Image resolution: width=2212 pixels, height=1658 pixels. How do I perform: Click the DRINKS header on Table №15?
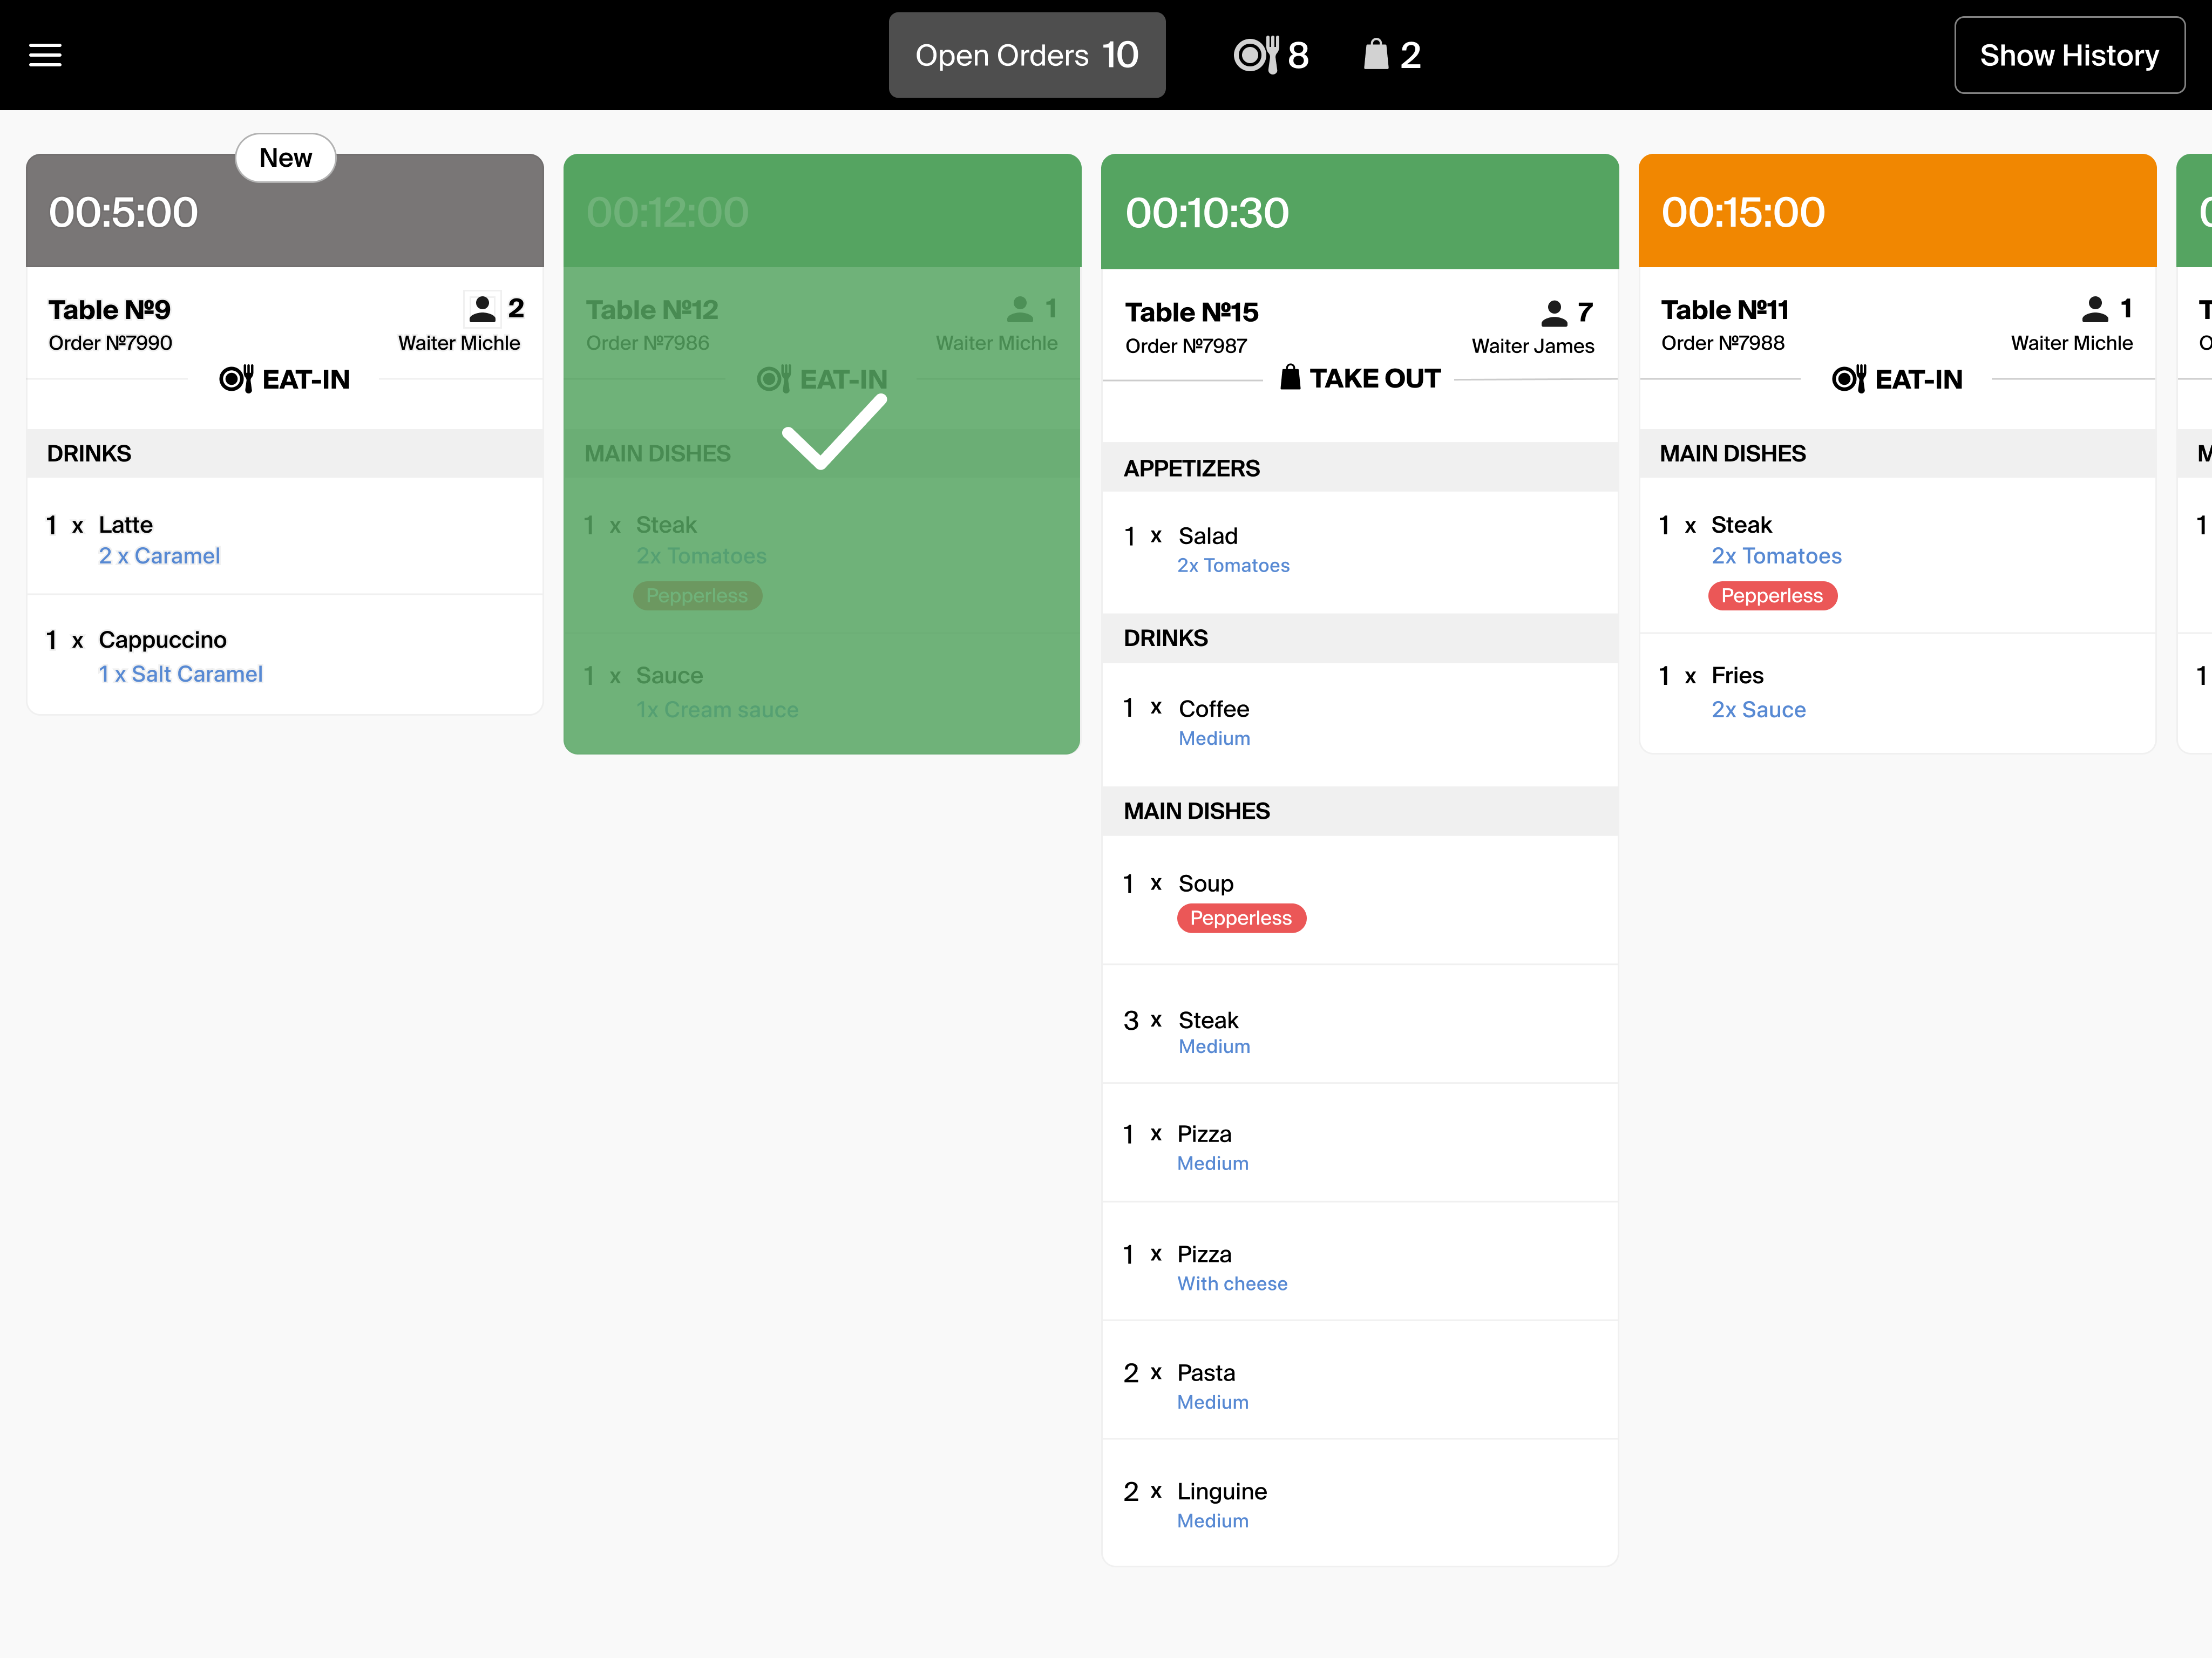(1360, 638)
